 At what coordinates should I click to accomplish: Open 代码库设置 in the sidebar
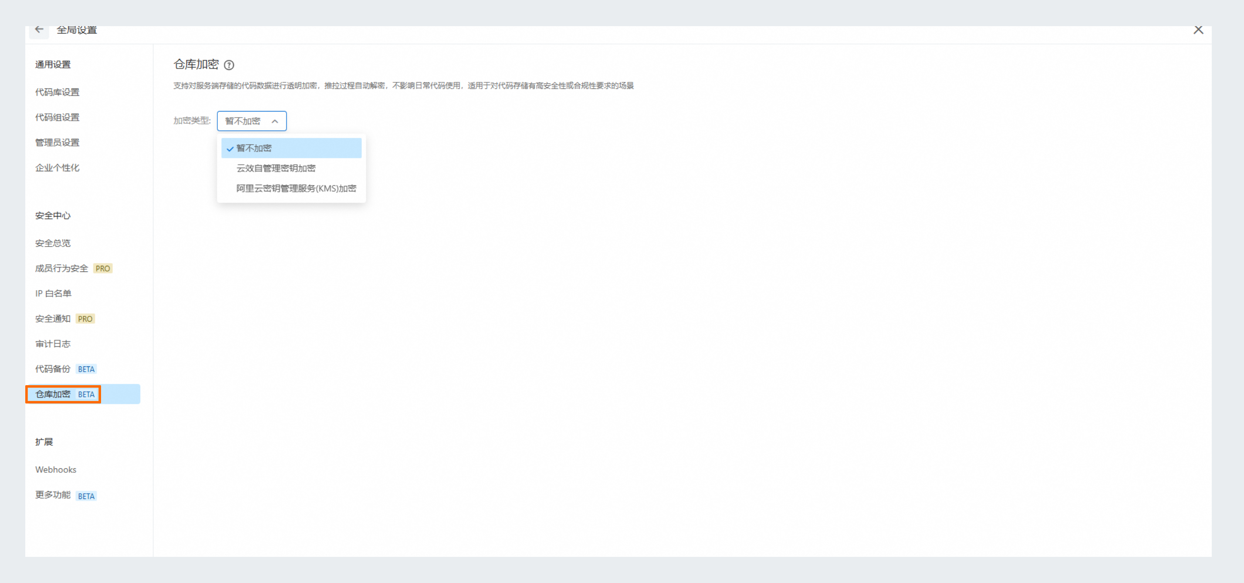coord(57,92)
